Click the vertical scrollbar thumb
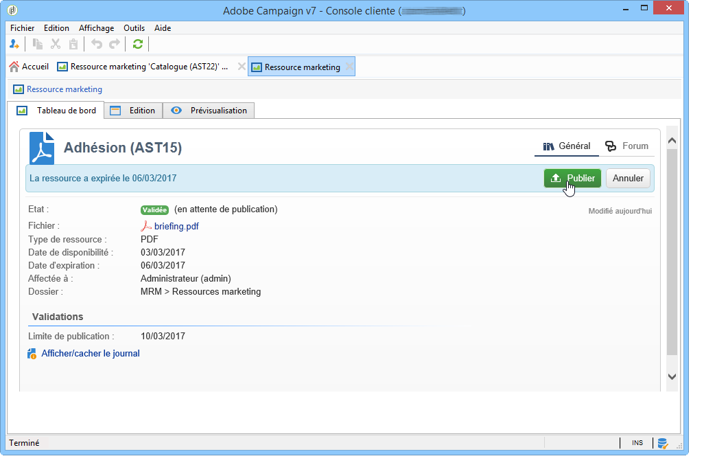This screenshot has height=476, width=704. click(x=672, y=251)
